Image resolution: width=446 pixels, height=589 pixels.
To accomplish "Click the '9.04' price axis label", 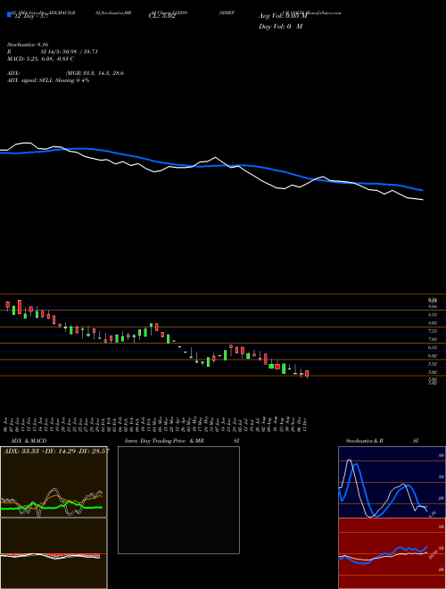I will pyautogui.click(x=433, y=307).
